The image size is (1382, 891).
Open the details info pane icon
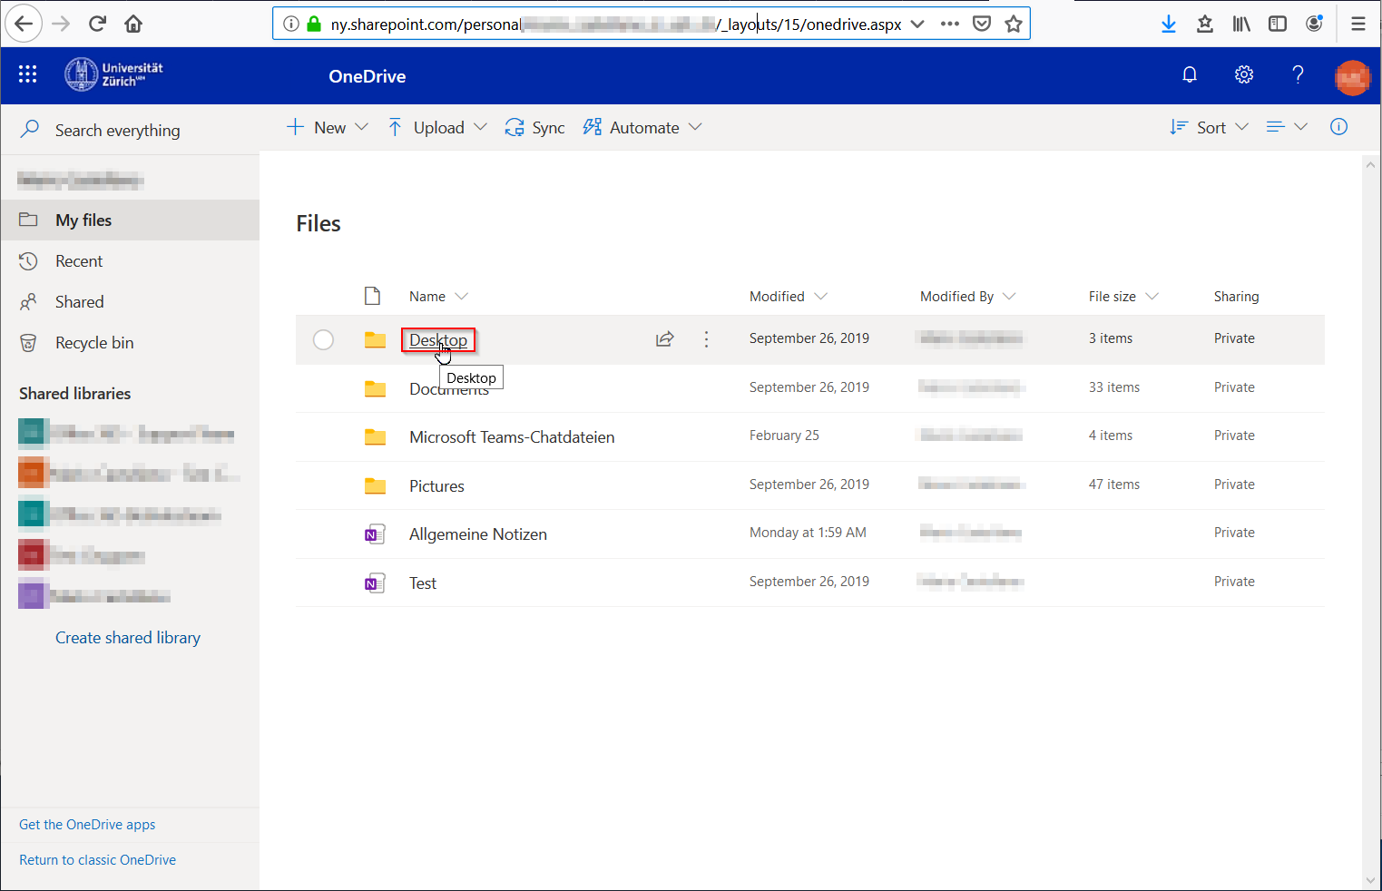1338,127
